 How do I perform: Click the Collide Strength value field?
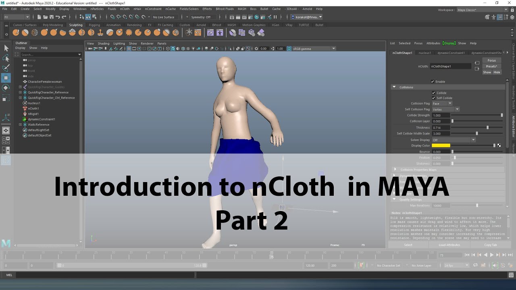click(x=441, y=115)
